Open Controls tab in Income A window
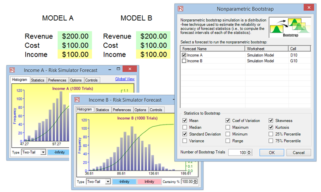 click(x=91, y=80)
